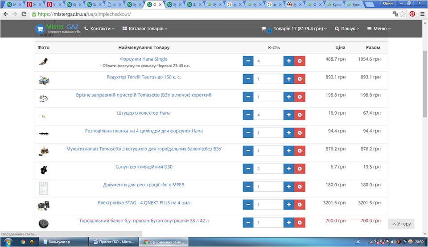Click Тороїдальний балон thumbnail image
Image resolution: width=428 pixels, height=247 pixels.
click(43, 224)
